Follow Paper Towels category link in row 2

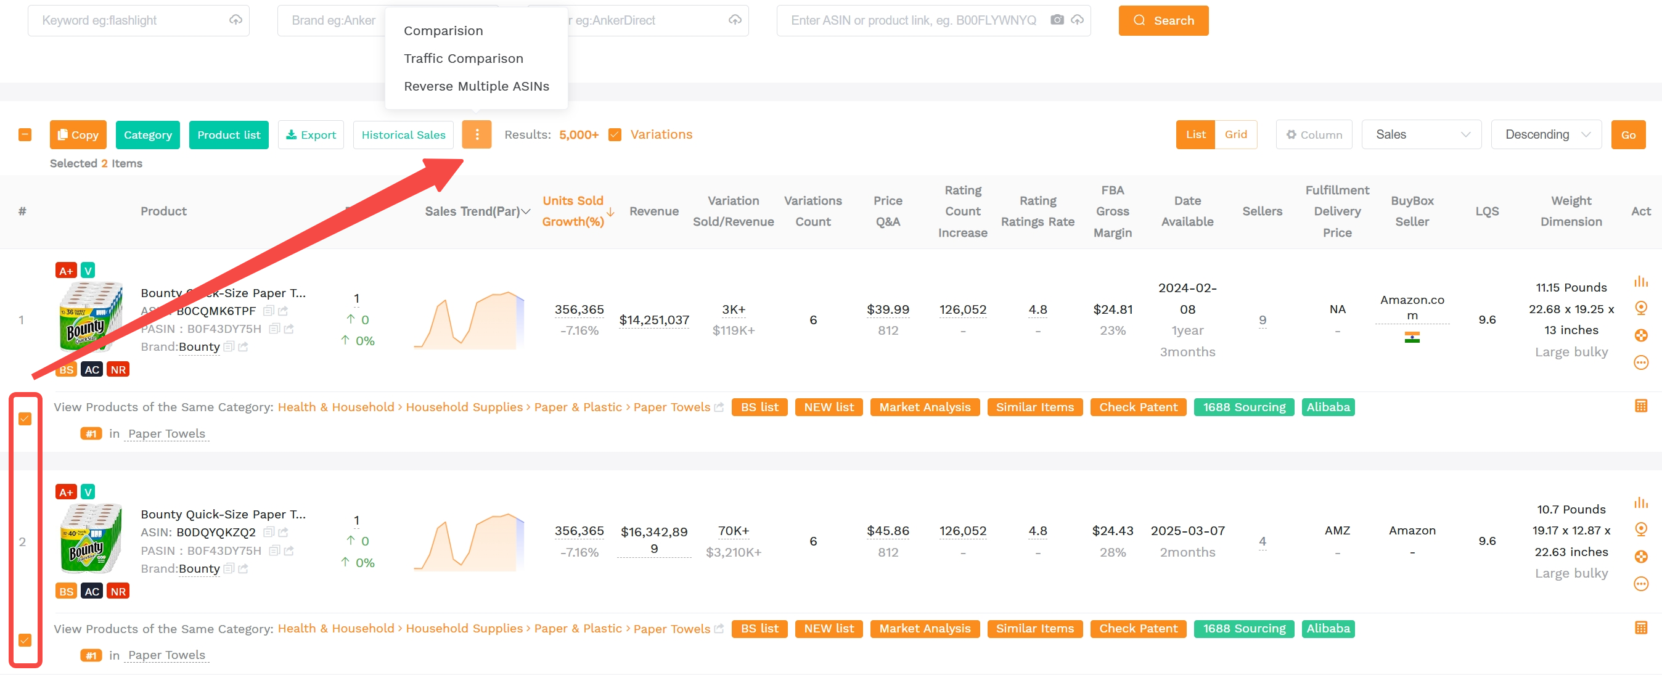[x=671, y=629]
